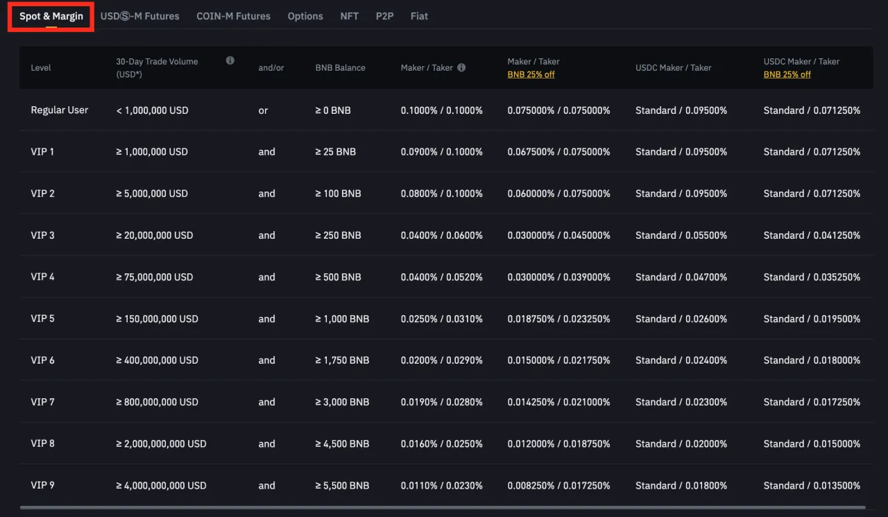Select the ≥ 0 BNB balance cell
This screenshot has width=888, height=517.
point(333,110)
